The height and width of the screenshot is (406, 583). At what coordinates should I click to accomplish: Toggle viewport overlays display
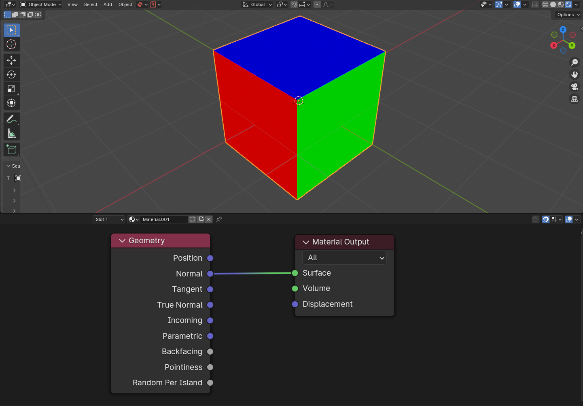point(517,4)
